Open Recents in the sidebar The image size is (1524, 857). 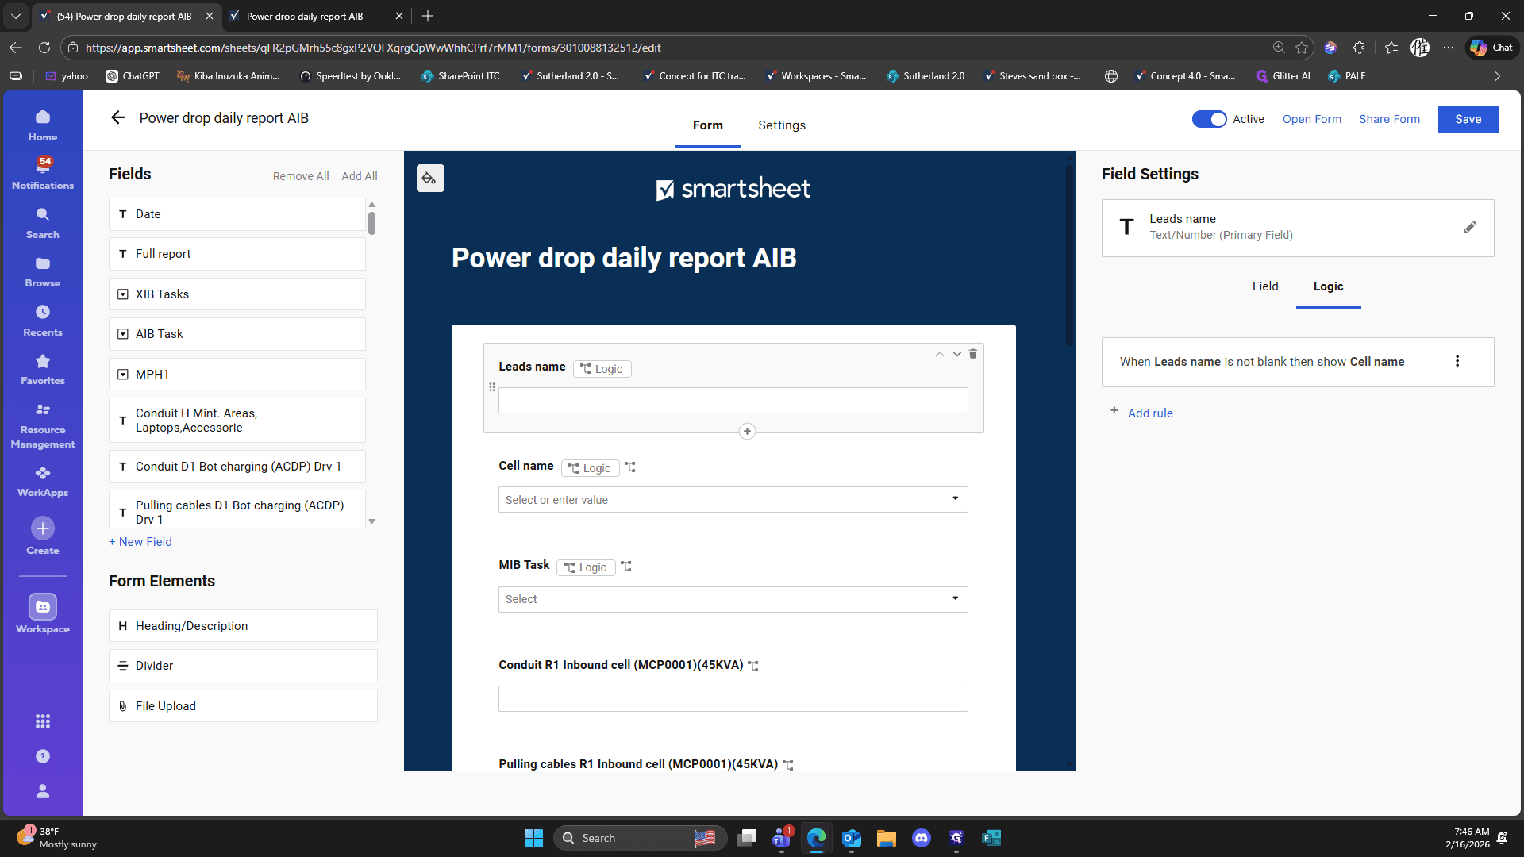point(43,321)
